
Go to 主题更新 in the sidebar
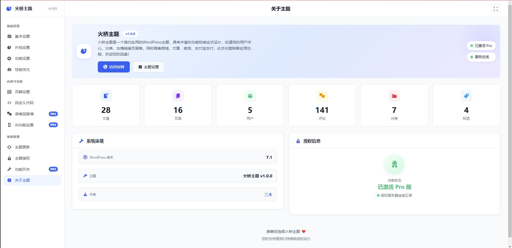pos(33,147)
